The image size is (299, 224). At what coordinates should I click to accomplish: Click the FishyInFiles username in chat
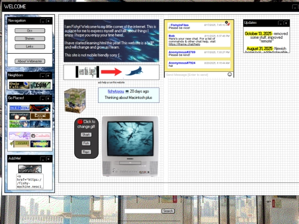click(179, 25)
